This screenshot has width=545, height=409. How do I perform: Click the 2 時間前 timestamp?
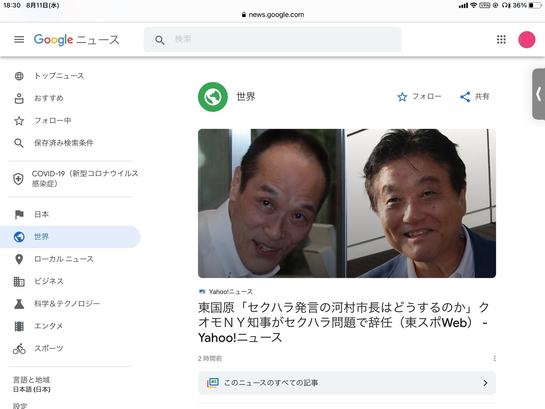click(210, 359)
